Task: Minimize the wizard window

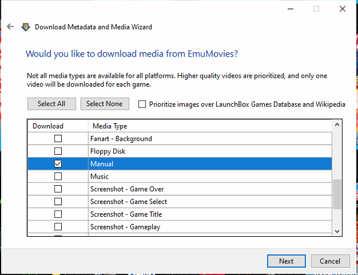Action: [x=290, y=9]
